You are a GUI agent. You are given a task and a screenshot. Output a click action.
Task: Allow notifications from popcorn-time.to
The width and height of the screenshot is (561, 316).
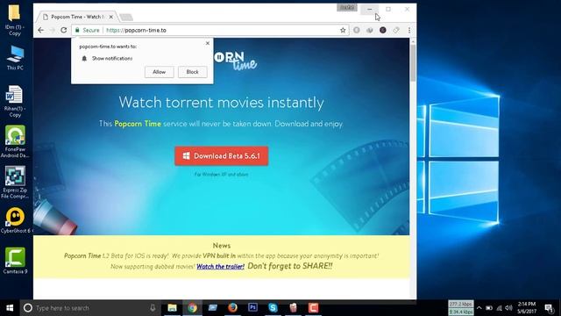click(160, 72)
